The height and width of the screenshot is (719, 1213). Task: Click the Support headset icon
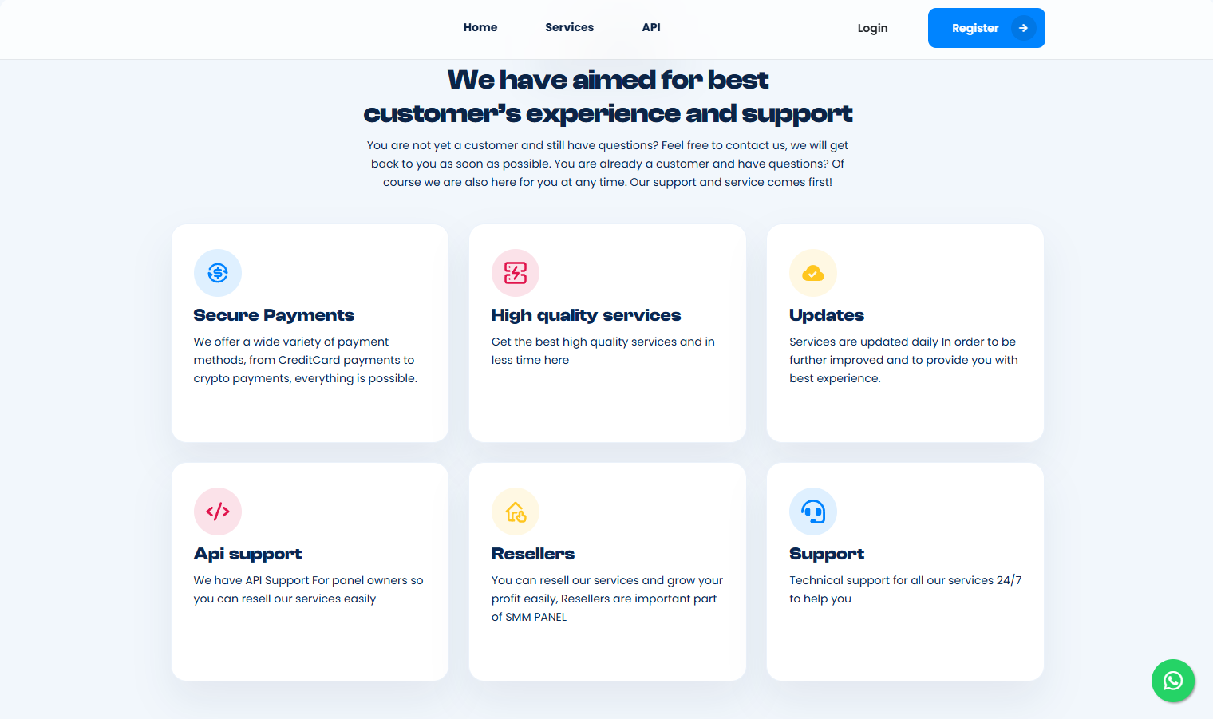(813, 512)
